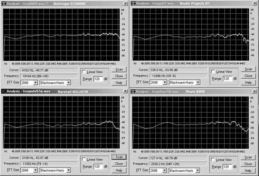The height and width of the screenshot is (176, 259).
Task: Click title bar icon of Marshall MXLV67M window
Action: coord(4,91)
